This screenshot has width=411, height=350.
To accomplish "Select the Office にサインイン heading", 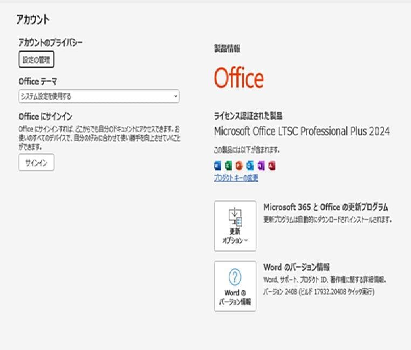I will click(45, 116).
